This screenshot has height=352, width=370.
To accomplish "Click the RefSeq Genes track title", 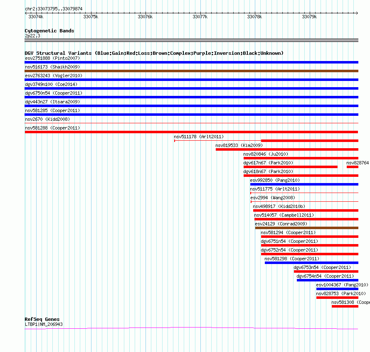I will [42, 319].
